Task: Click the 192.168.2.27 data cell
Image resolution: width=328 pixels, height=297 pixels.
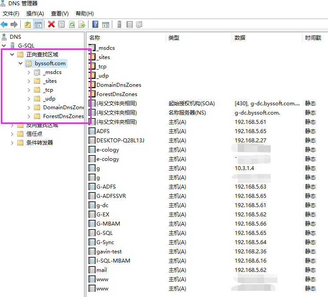Action: point(251,141)
